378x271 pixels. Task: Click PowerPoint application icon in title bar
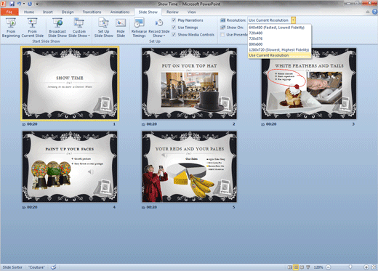(x=3, y=4)
